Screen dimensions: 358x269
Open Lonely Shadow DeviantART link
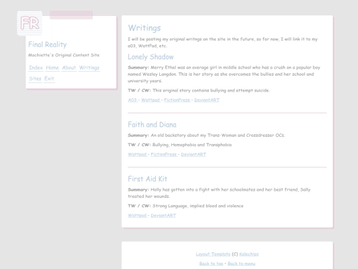(x=207, y=100)
